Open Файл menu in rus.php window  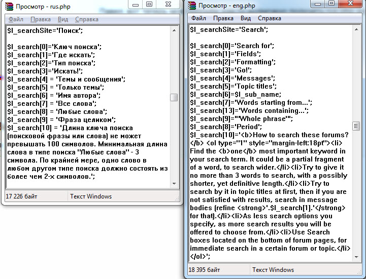coord(16,19)
